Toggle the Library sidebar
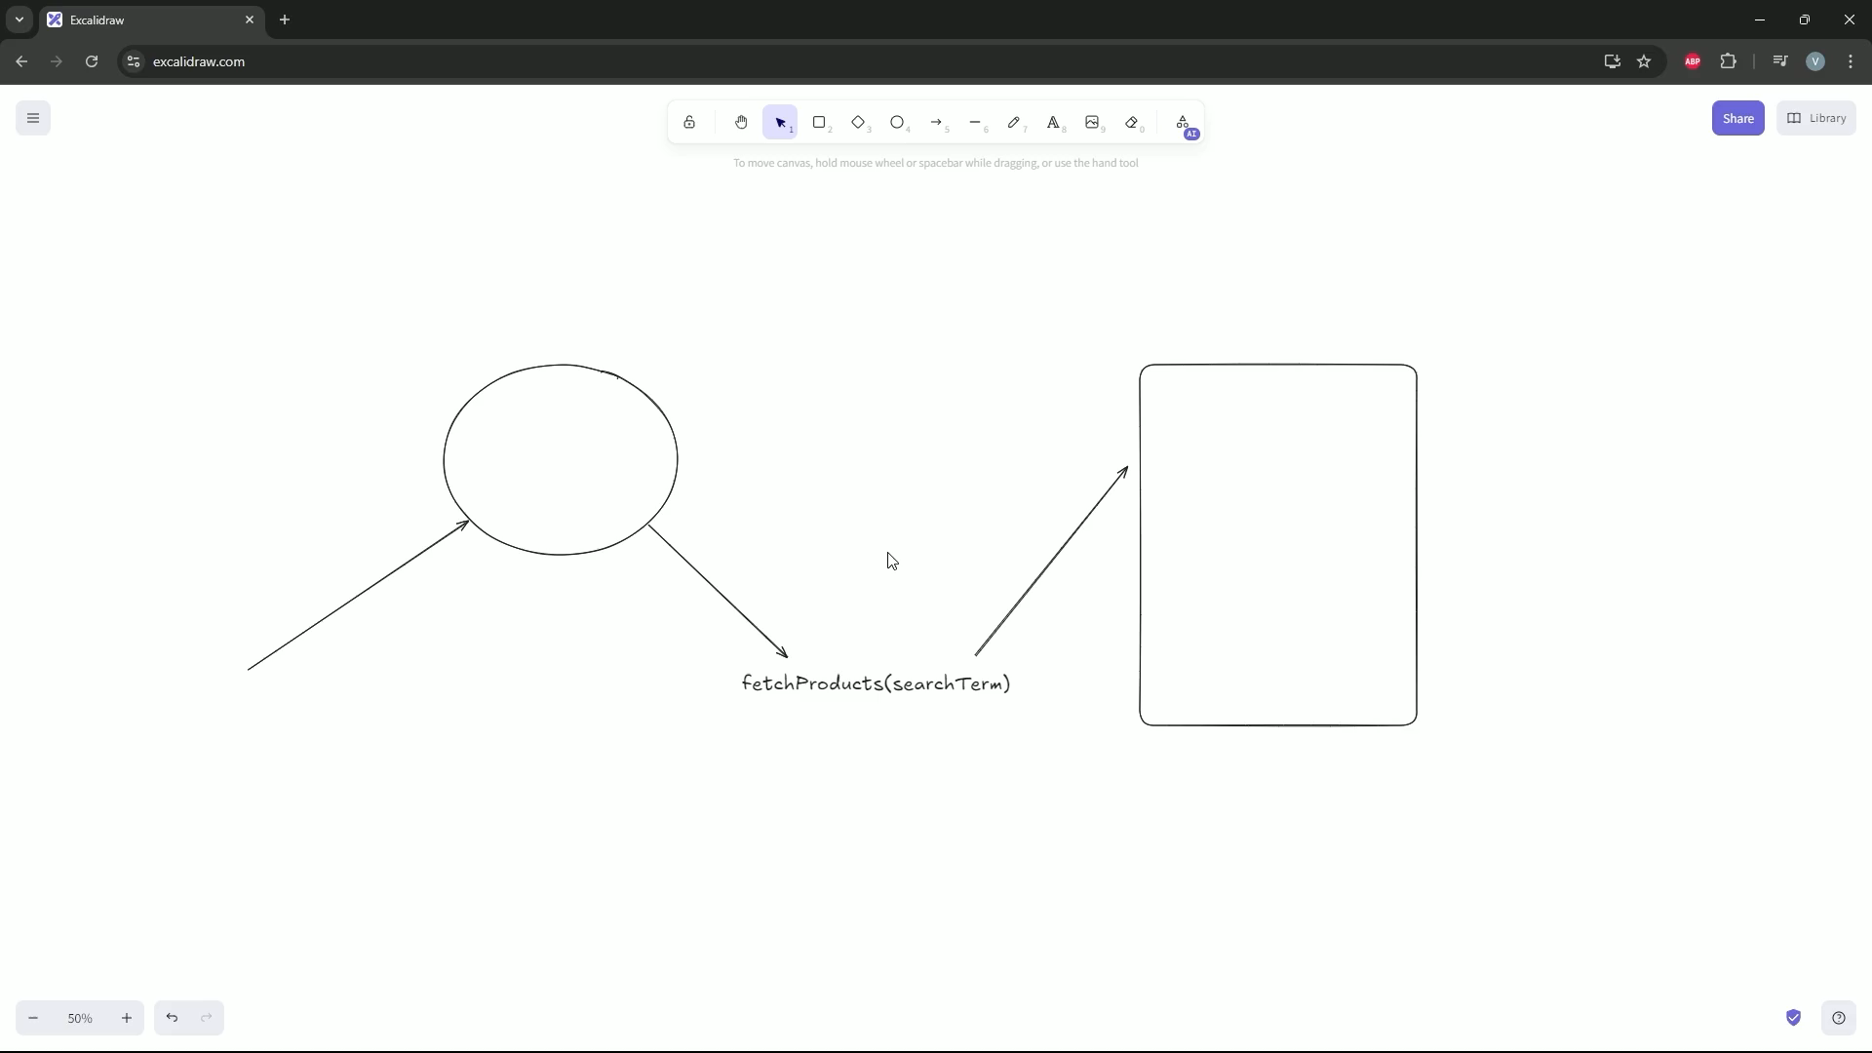 [1816, 119]
